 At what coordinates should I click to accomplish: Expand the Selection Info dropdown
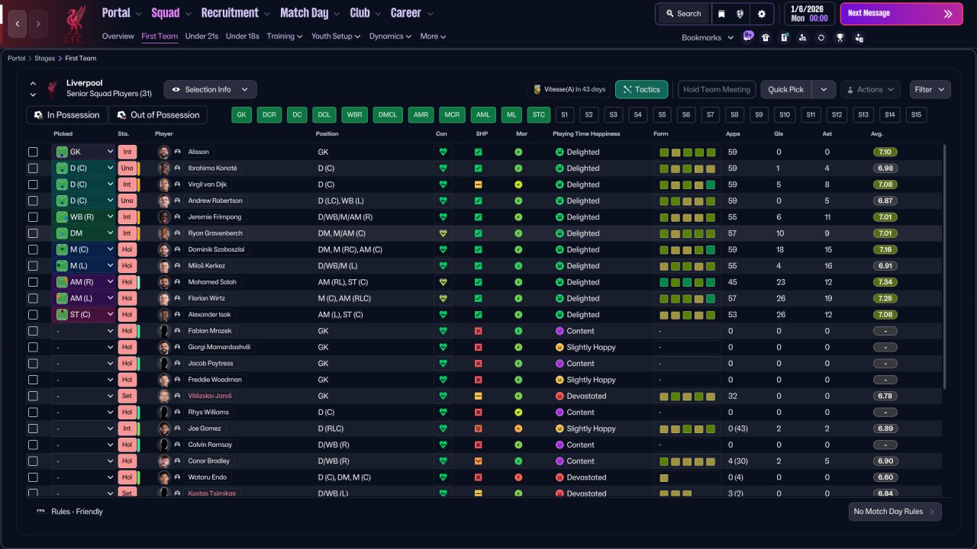(x=211, y=89)
